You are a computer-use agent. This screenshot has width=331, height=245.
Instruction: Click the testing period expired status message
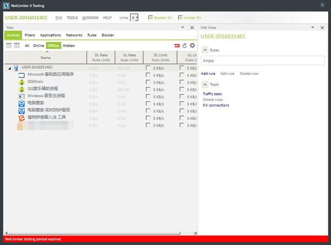[x=33, y=239]
